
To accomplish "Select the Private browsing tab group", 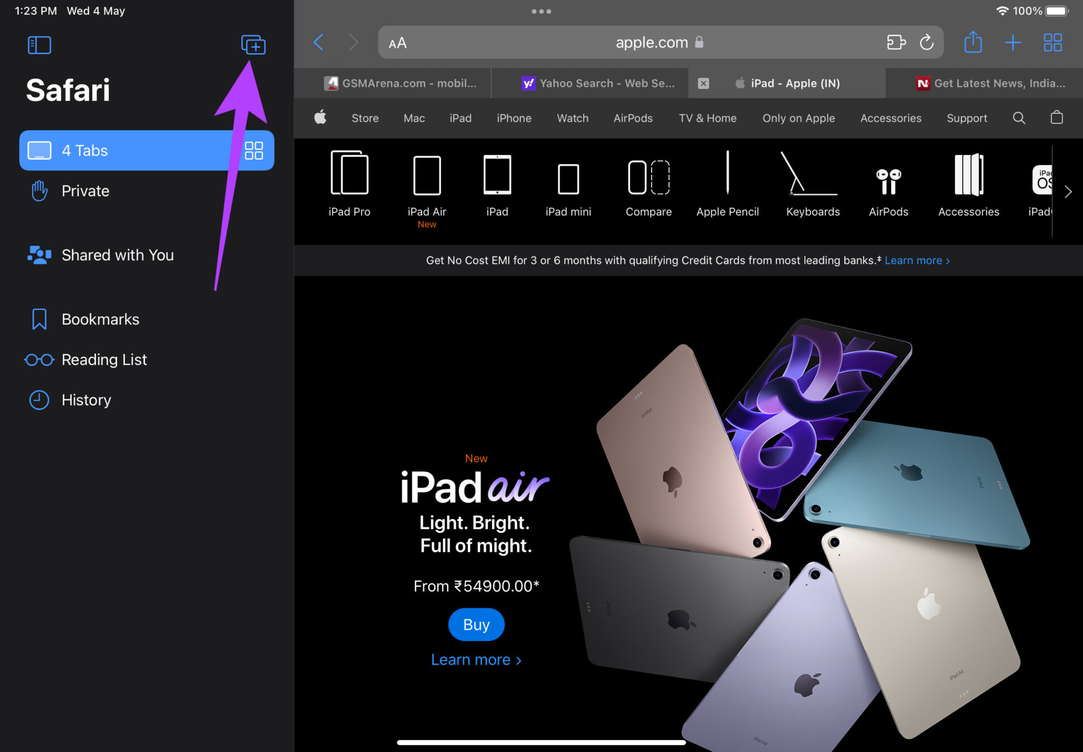I will coord(86,191).
